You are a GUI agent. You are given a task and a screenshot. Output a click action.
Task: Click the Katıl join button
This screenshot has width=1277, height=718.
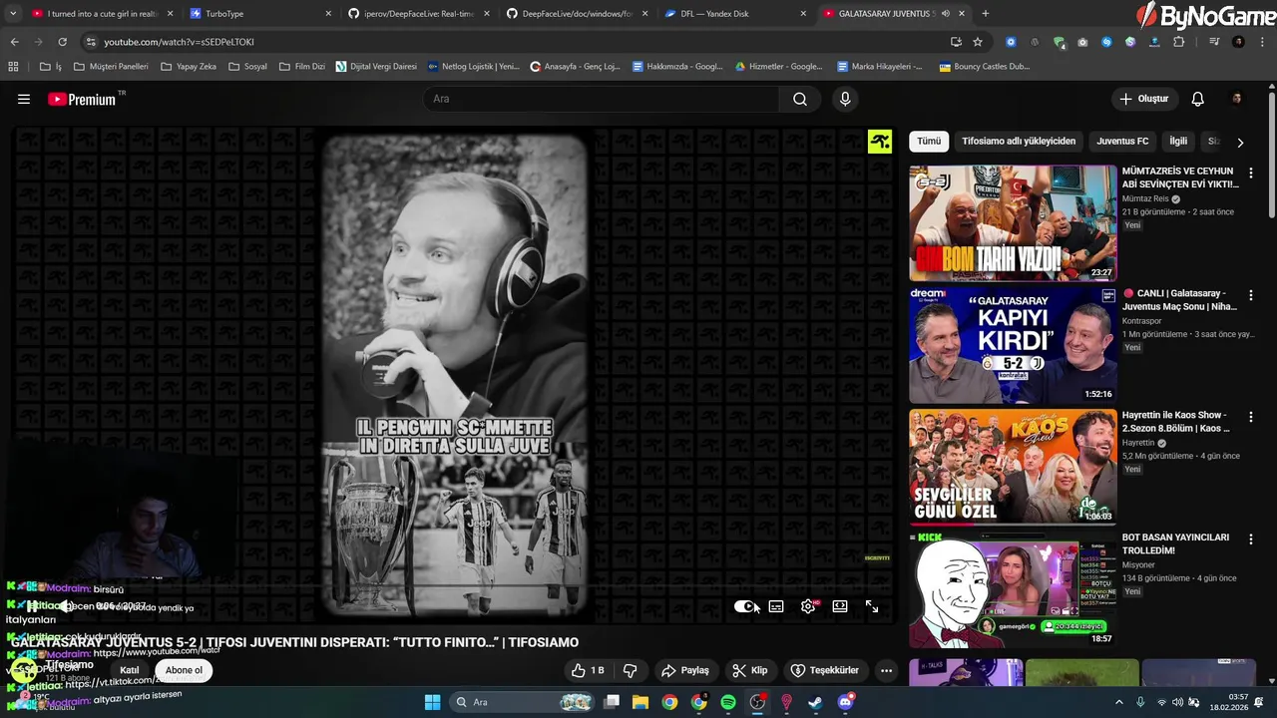(130, 670)
